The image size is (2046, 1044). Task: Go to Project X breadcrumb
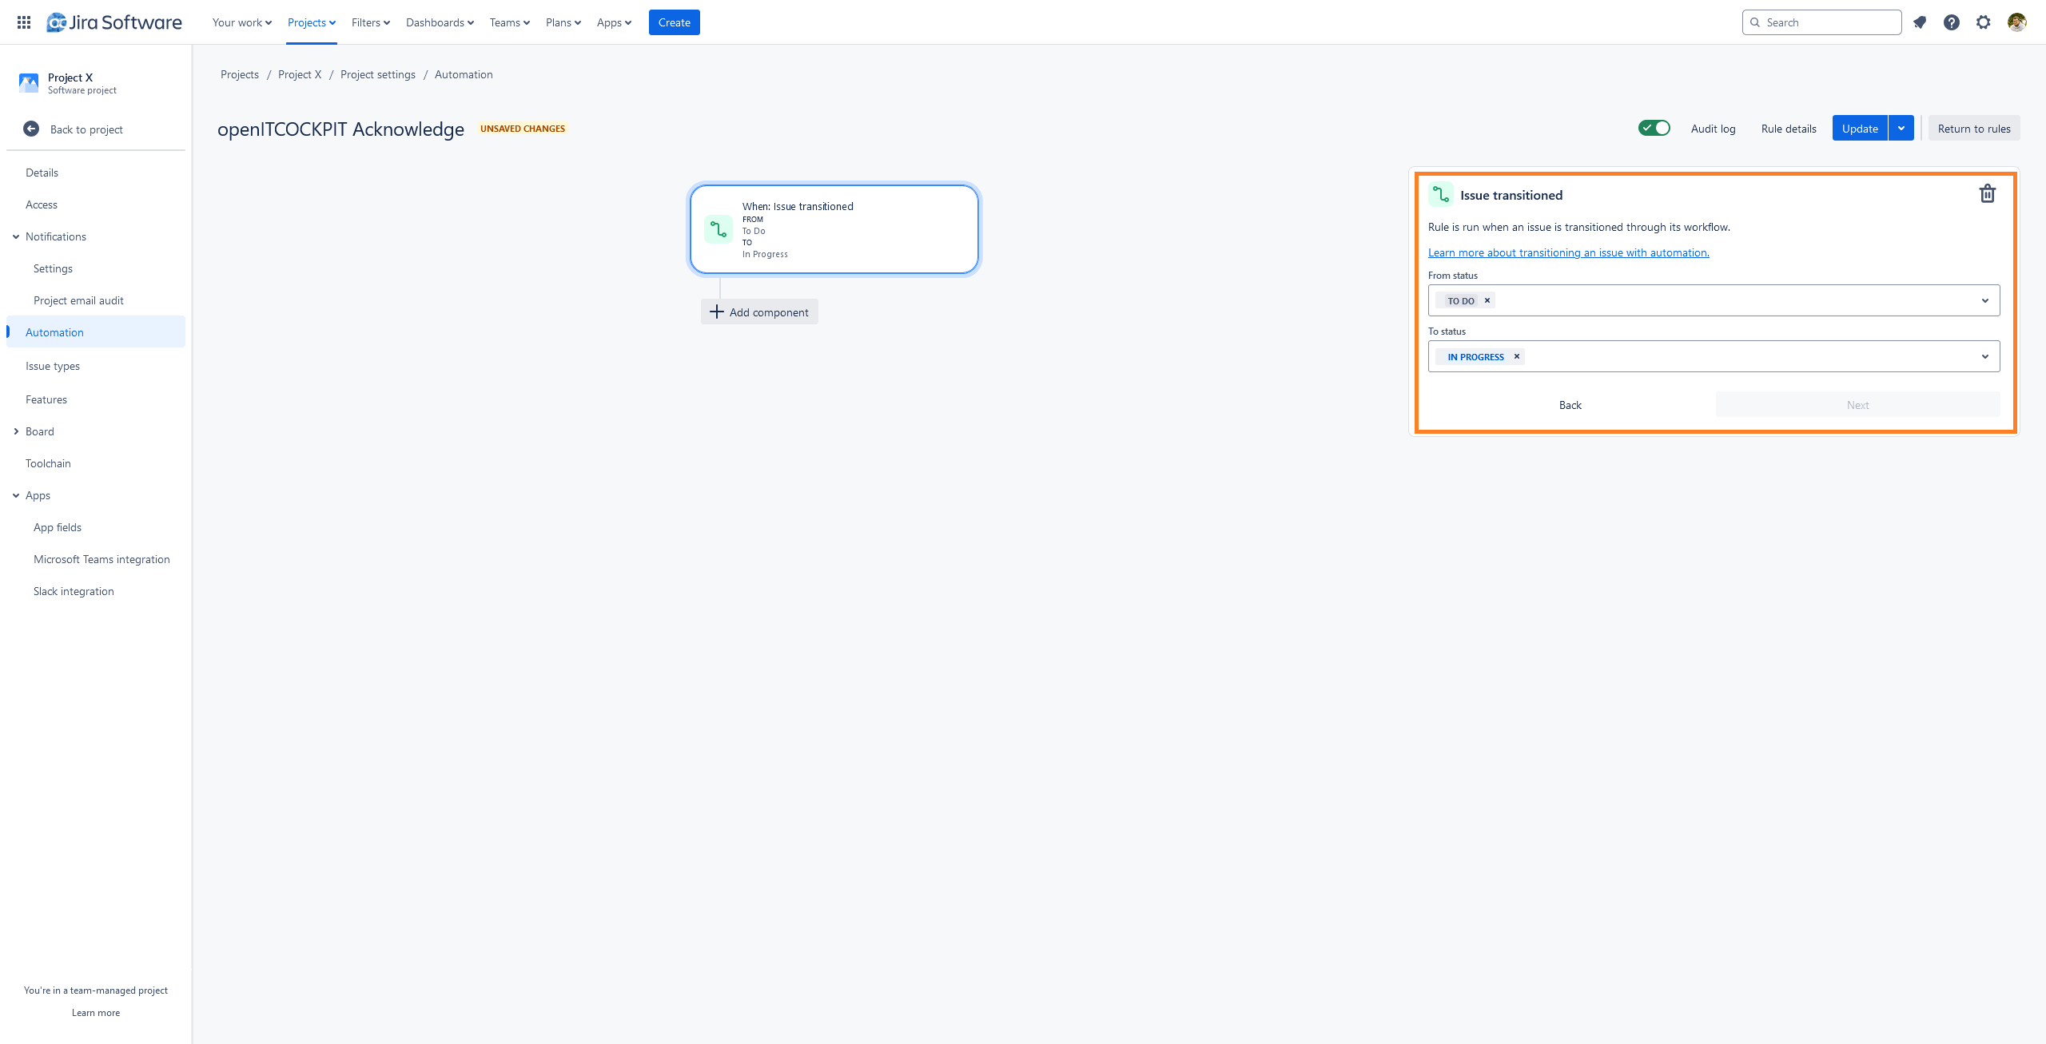[300, 74]
